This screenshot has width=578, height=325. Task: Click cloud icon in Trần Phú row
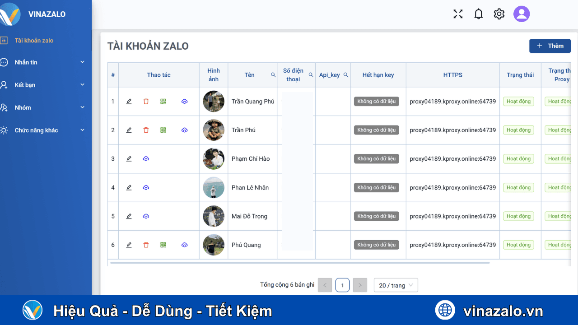(x=184, y=130)
